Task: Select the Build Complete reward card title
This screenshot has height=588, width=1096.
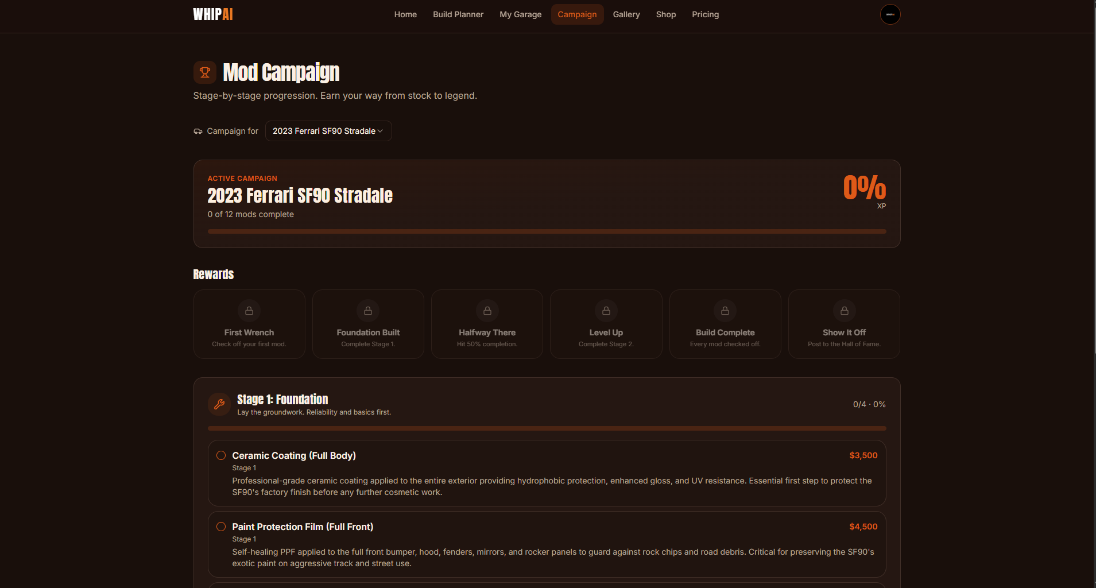Action: click(725, 332)
